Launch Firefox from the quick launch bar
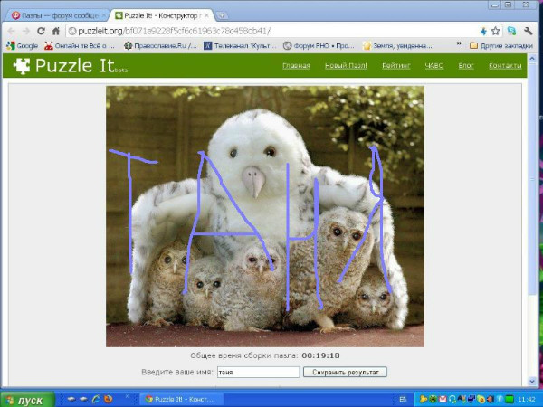 click(108, 399)
